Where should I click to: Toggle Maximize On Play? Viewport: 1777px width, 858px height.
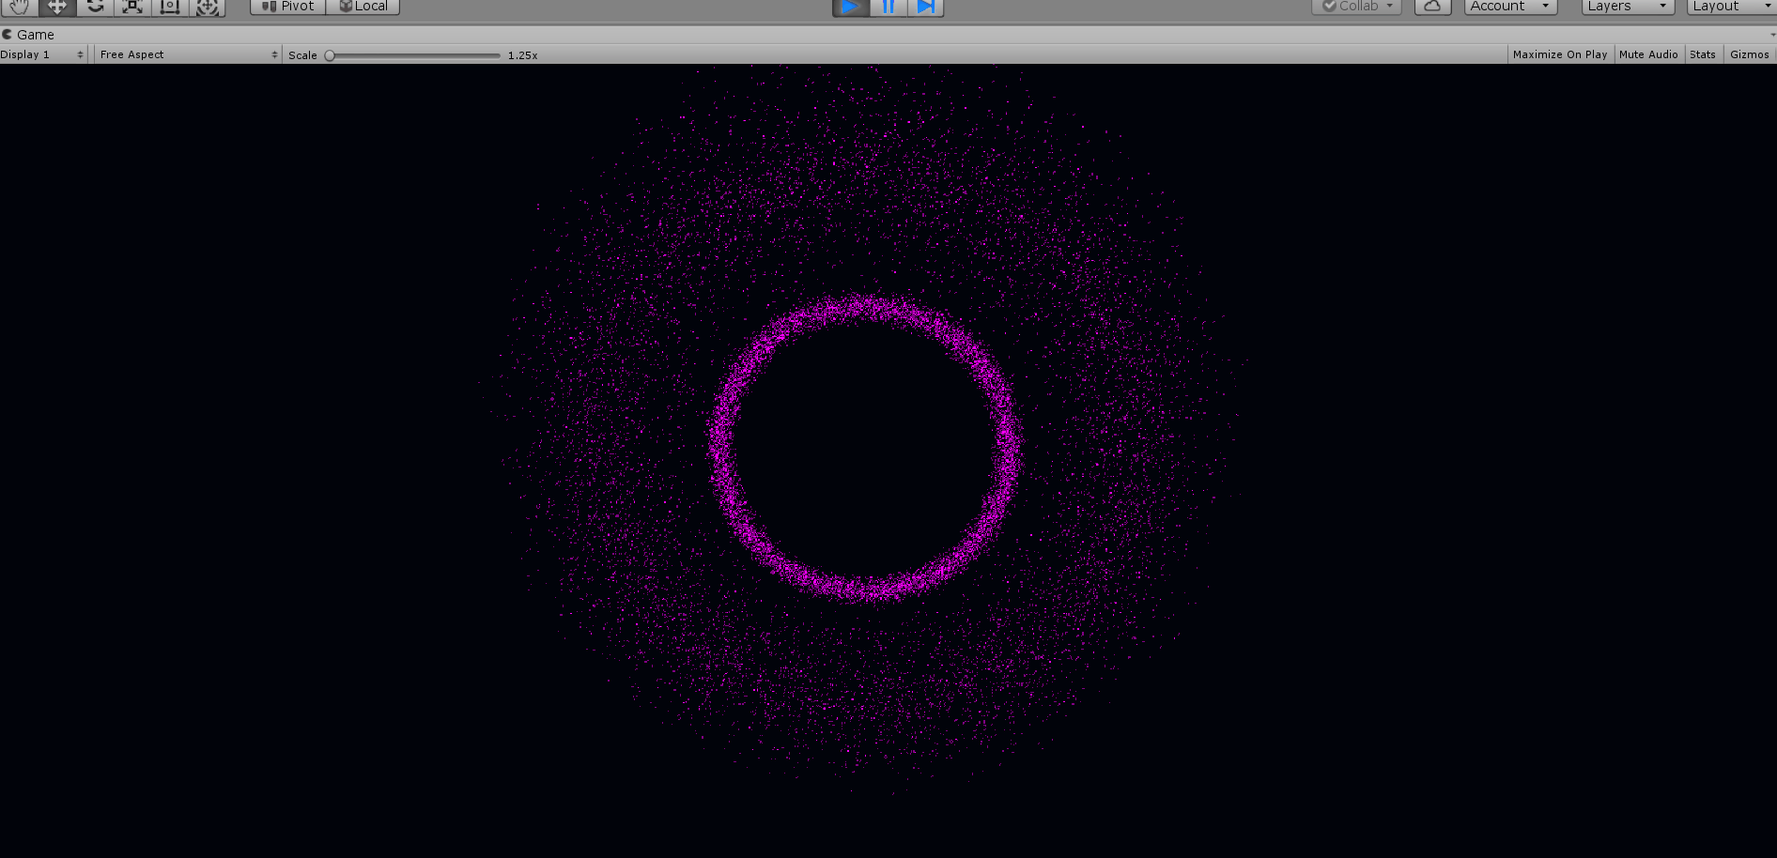pos(1560,54)
